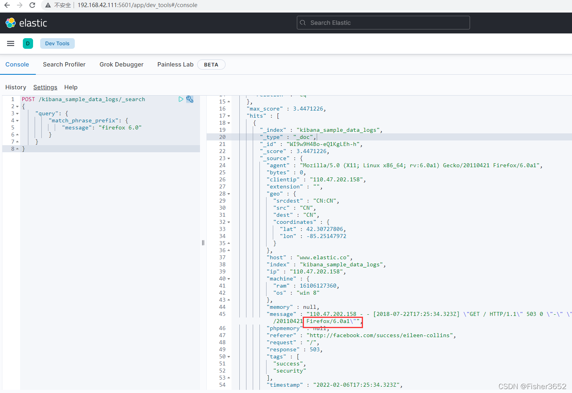This screenshot has width=572, height=393.
Task: Collapse match_phrase_prefix fold arrow at line 4
Action: click(x=17, y=121)
